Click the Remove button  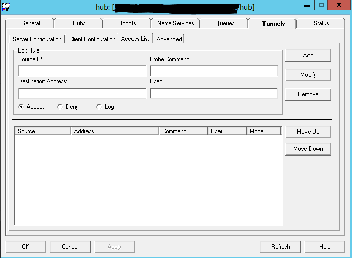click(308, 94)
